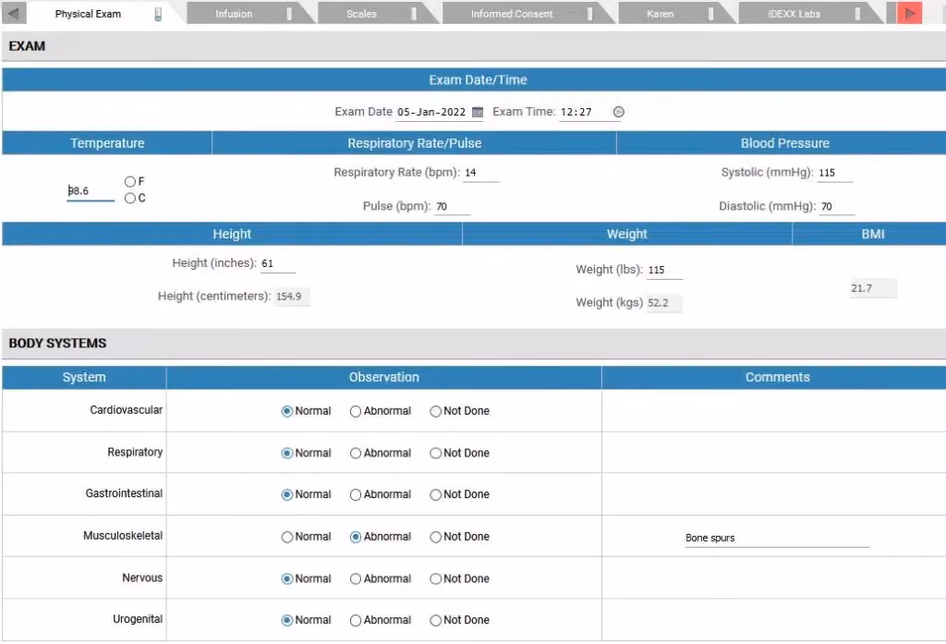
Task: Mark Cardiovascular as Abnormal
Action: (356, 411)
